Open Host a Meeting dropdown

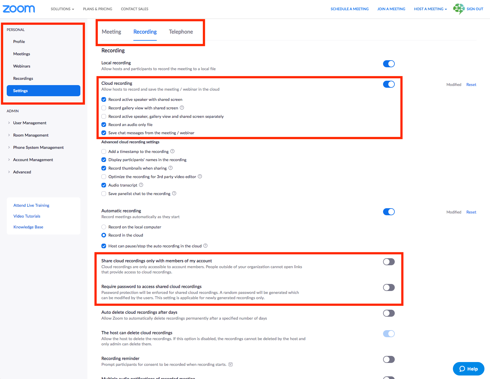[430, 9]
